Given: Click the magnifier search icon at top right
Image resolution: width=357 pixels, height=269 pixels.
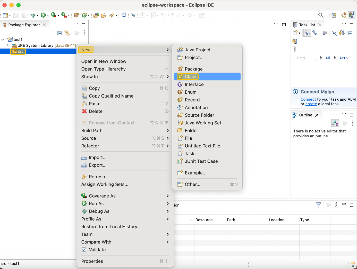Looking at the screenshot, I should click(321, 15).
